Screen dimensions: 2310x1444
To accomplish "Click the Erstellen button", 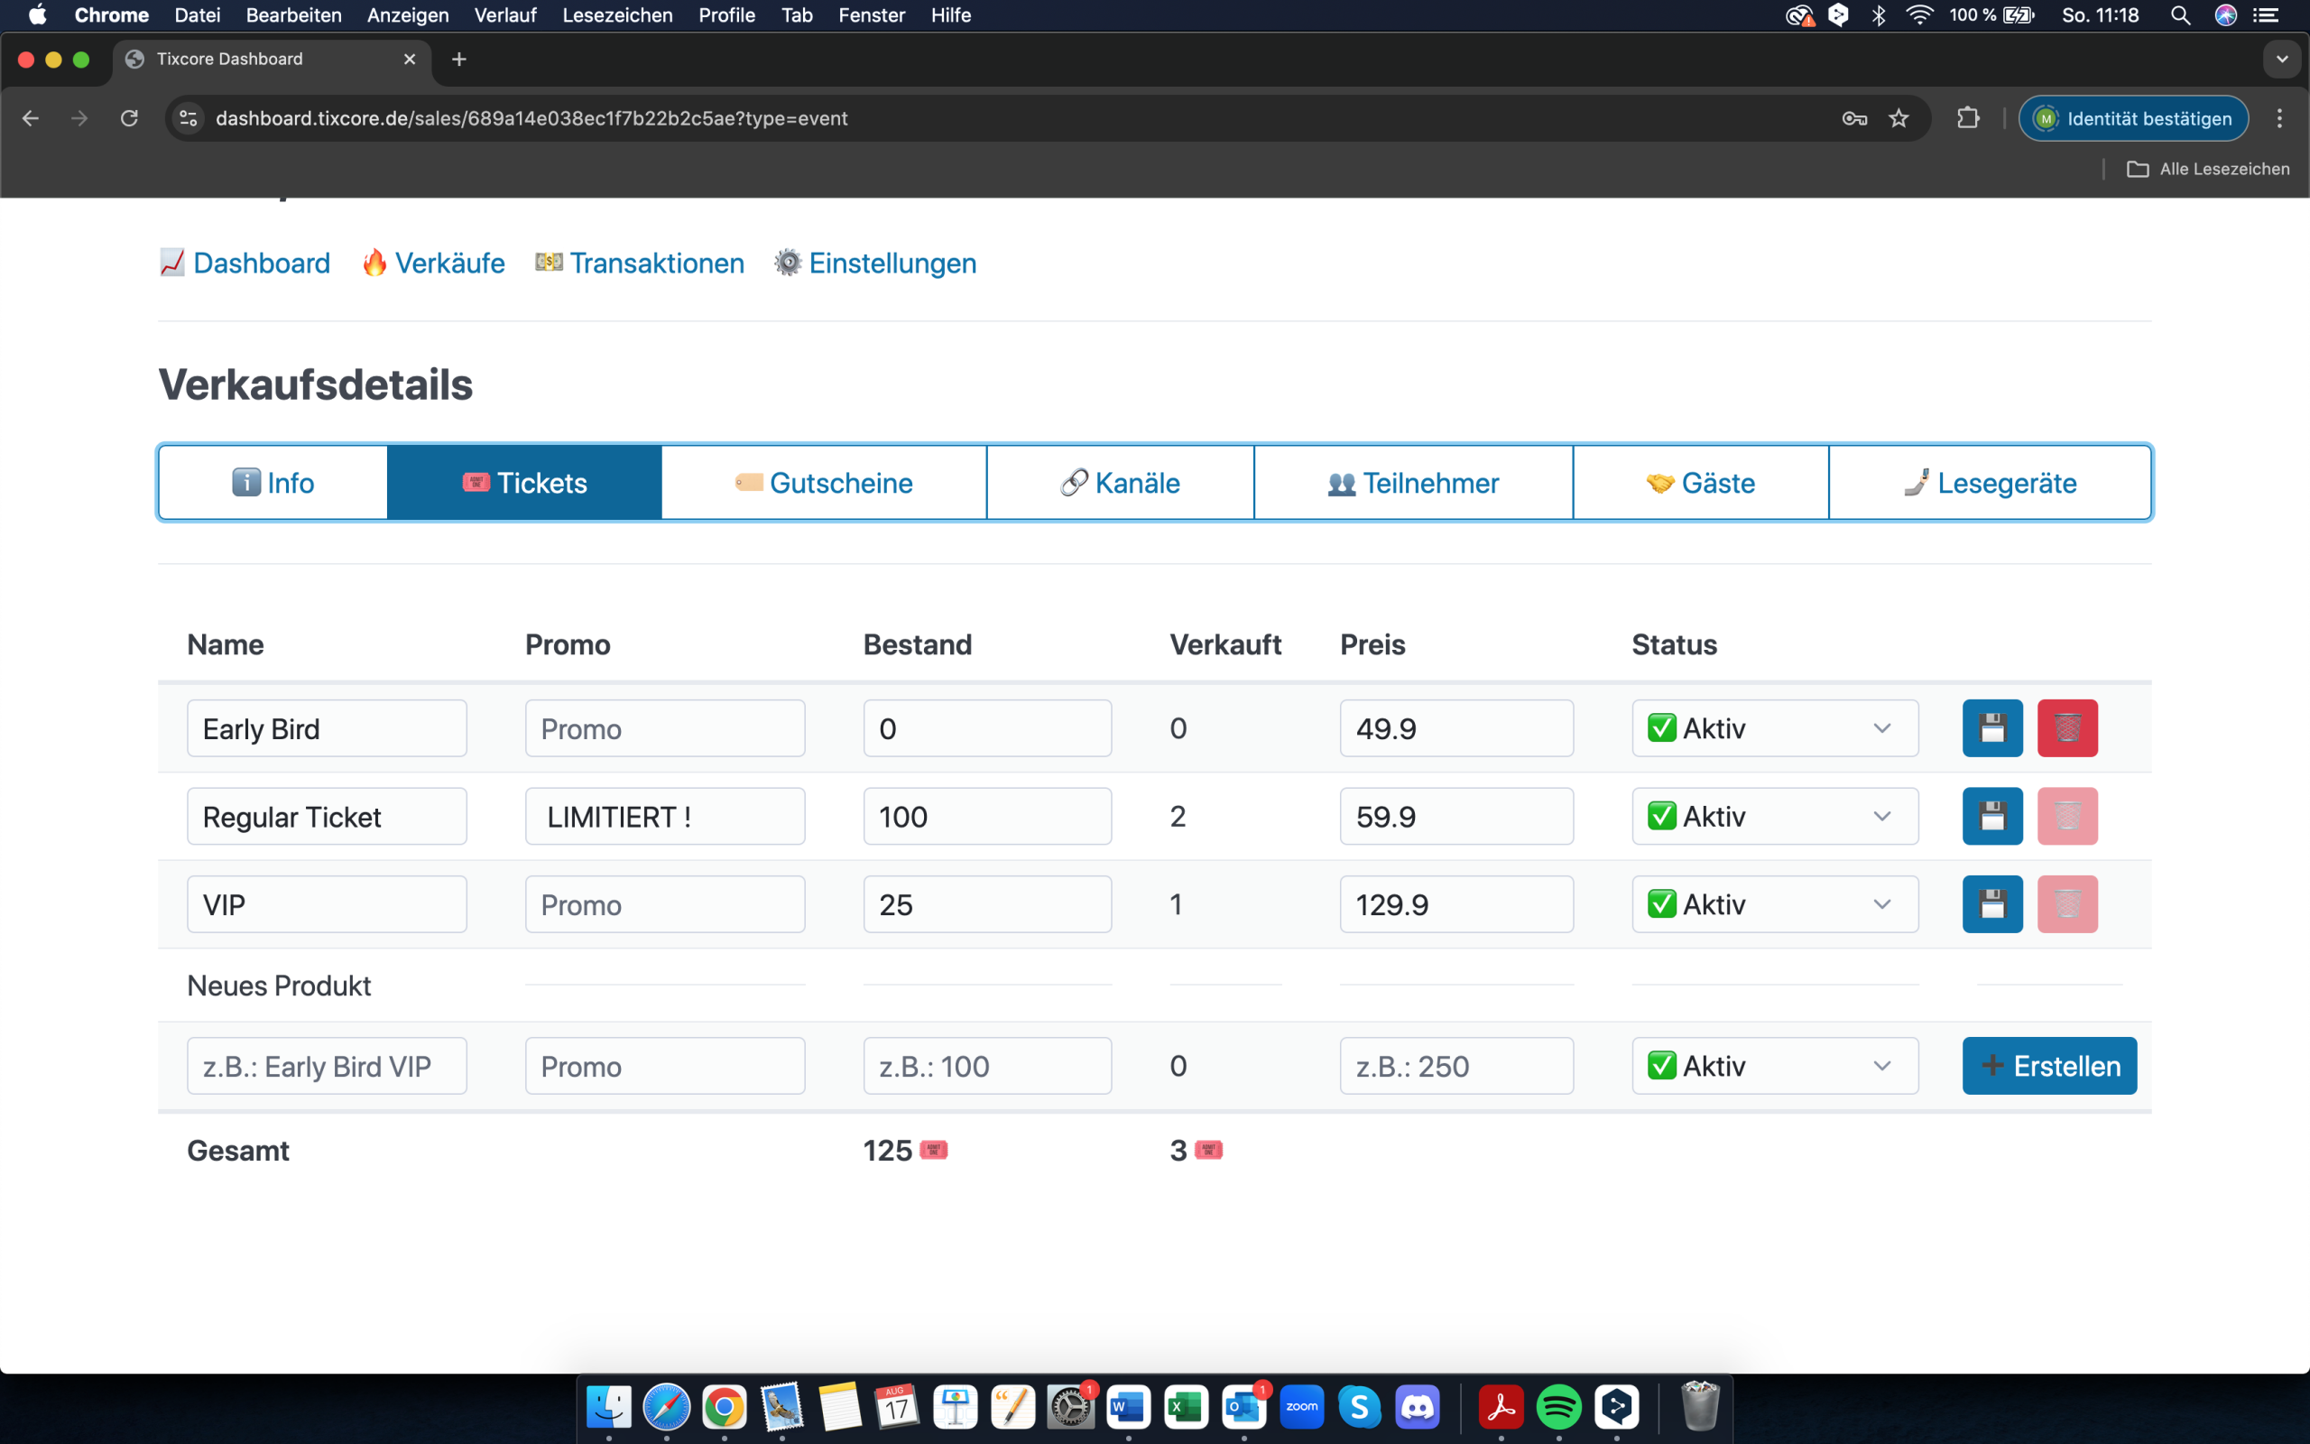I will tap(2048, 1066).
